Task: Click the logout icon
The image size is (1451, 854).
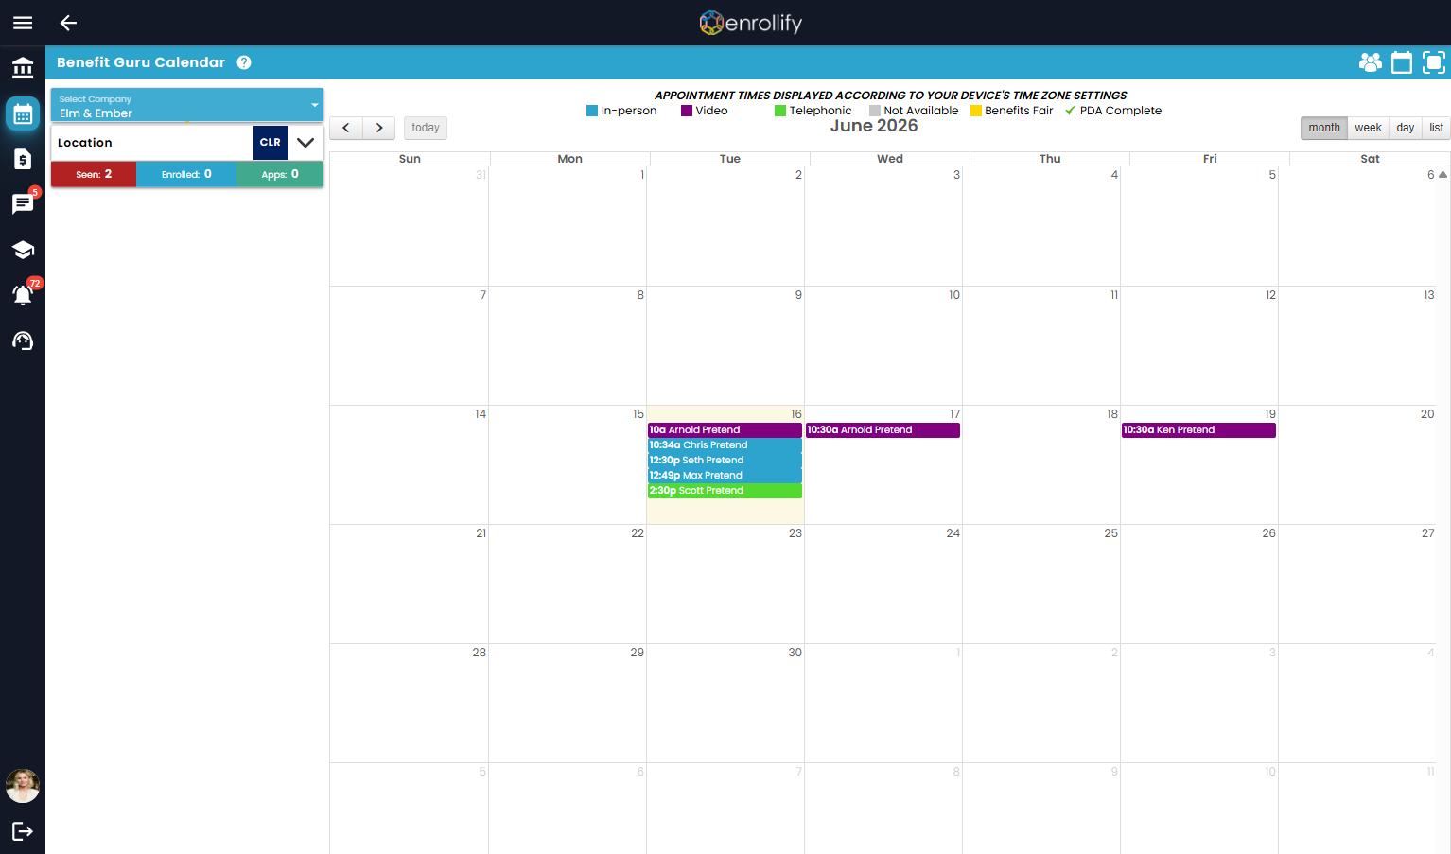Action: pyautogui.click(x=23, y=831)
